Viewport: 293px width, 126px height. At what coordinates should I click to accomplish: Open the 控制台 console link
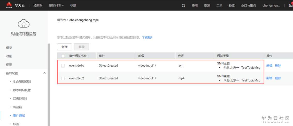click(x=38, y=6)
